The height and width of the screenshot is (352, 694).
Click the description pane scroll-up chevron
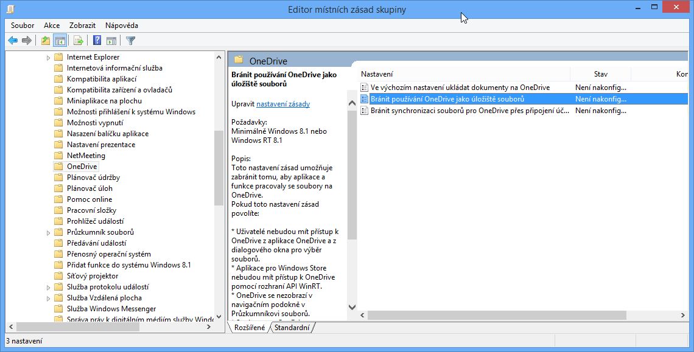(352, 103)
